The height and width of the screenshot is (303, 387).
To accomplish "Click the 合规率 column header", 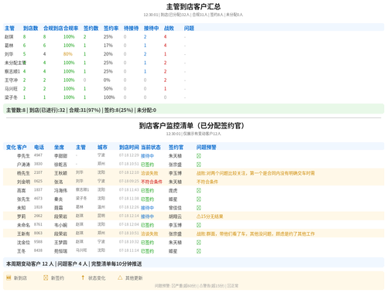I will pos(70,28).
